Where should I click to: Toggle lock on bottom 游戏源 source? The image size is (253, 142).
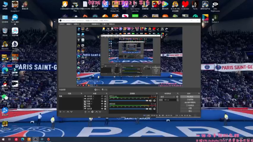coord(105,109)
